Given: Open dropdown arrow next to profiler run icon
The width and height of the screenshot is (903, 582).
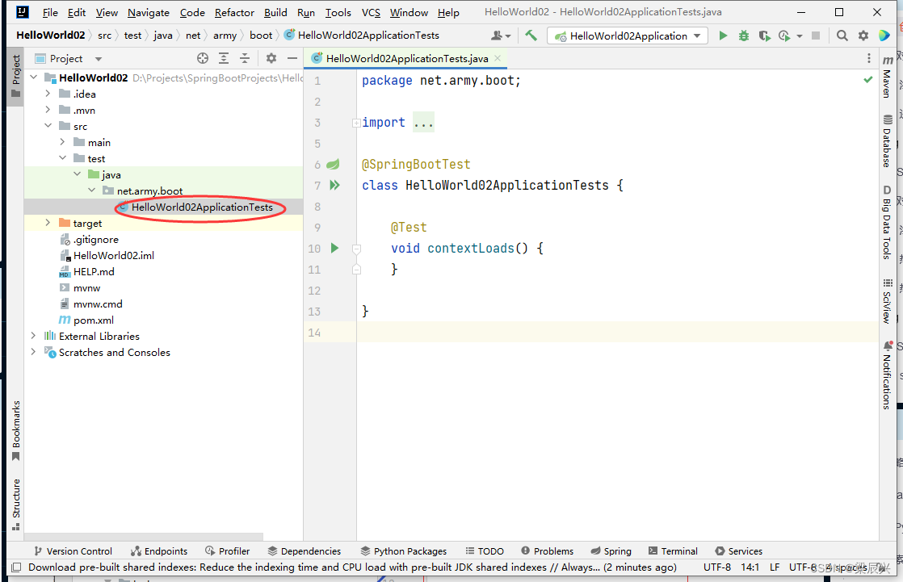Looking at the screenshot, I should pyautogui.click(x=800, y=36).
